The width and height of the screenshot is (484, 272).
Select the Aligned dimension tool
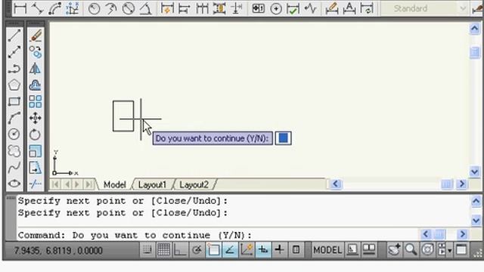[38, 8]
